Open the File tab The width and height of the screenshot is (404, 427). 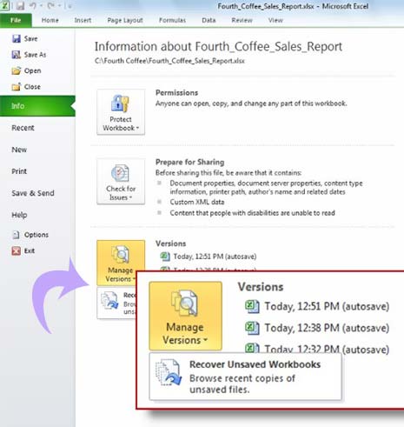coord(16,20)
